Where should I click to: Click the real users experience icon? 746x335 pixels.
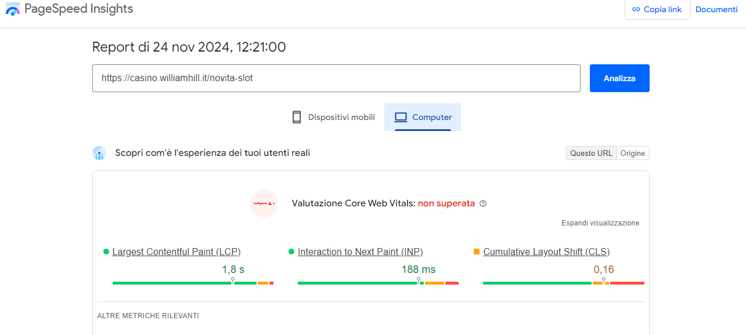coord(99,153)
